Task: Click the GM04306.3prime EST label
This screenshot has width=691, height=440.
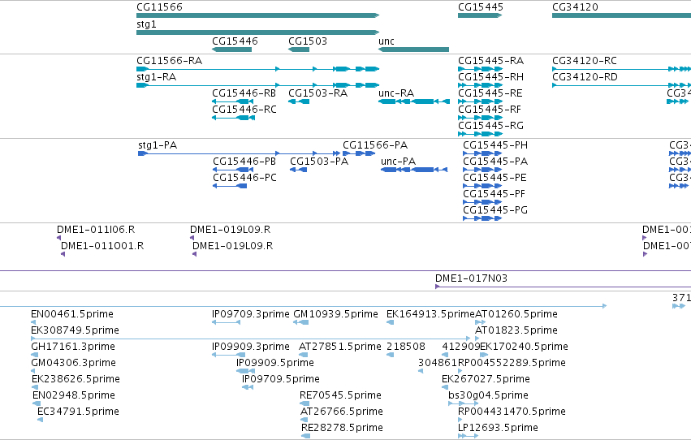Action: [x=73, y=364]
